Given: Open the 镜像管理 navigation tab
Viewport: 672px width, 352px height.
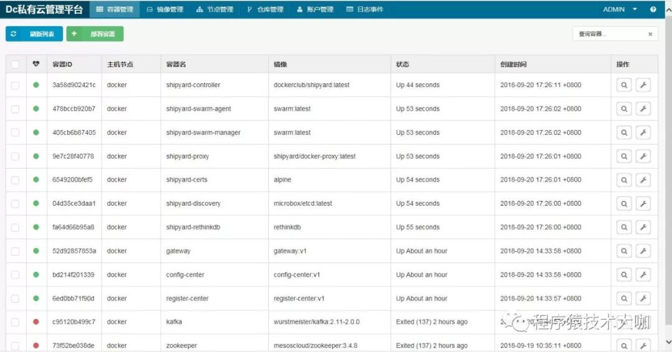Looking at the screenshot, I should 165,9.
